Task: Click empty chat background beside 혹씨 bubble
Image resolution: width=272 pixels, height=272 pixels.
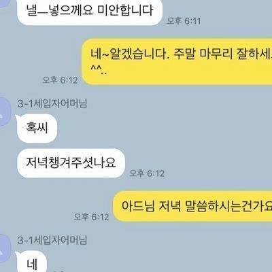Action: [158, 129]
